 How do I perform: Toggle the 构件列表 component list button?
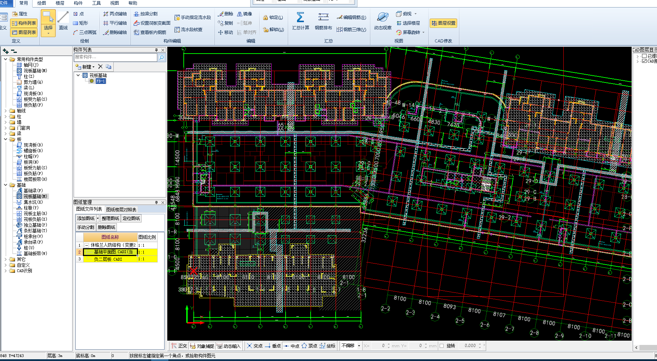coord(24,23)
